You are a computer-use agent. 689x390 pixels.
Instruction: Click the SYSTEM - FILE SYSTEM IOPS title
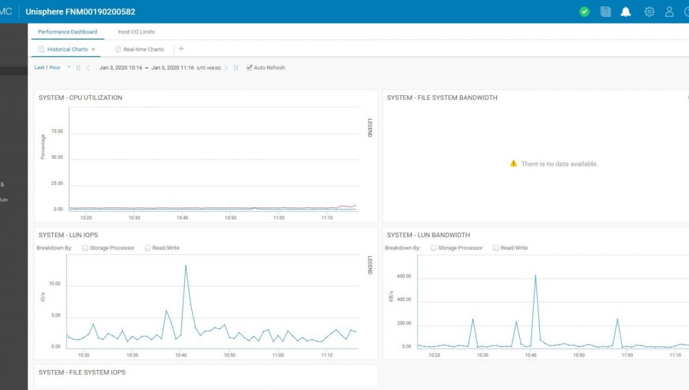coord(82,372)
